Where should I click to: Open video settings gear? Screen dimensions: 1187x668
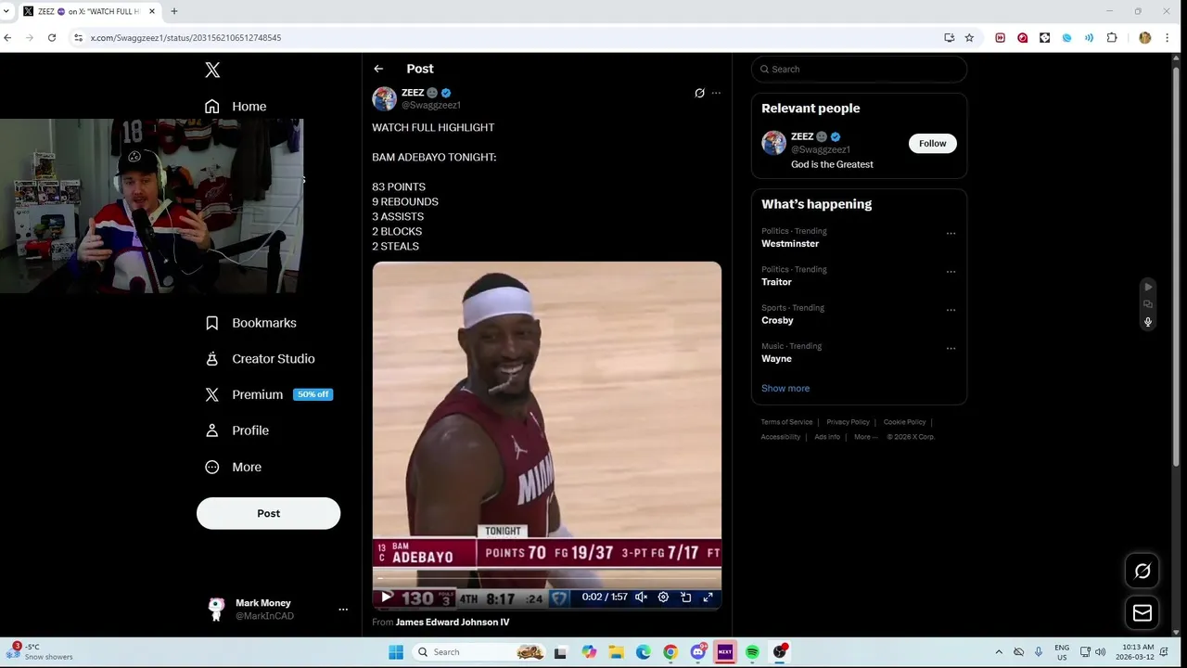663,597
